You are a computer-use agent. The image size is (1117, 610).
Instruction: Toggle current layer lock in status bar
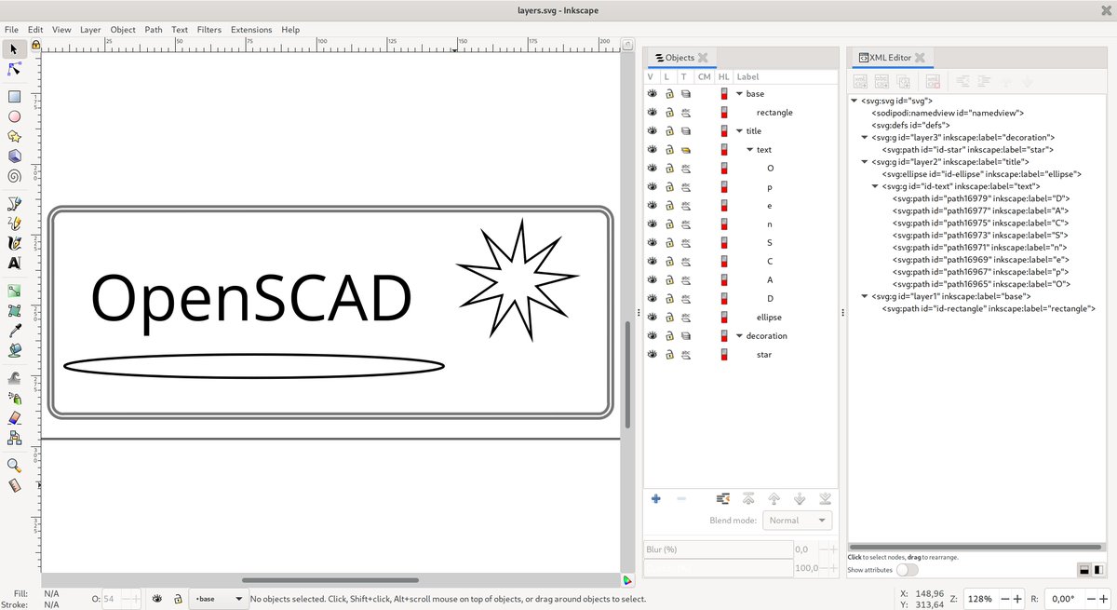[177, 599]
